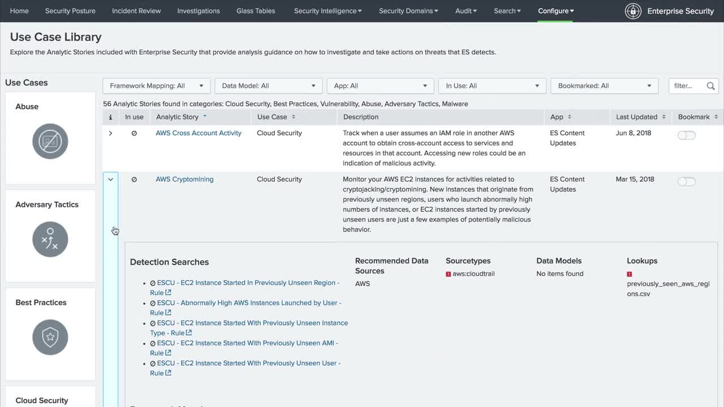
Task: Open Data Model: All dropdown
Action: click(x=269, y=86)
